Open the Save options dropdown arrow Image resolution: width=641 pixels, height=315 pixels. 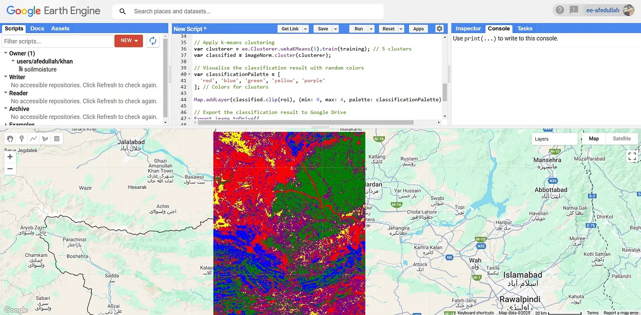coord(335,28)
